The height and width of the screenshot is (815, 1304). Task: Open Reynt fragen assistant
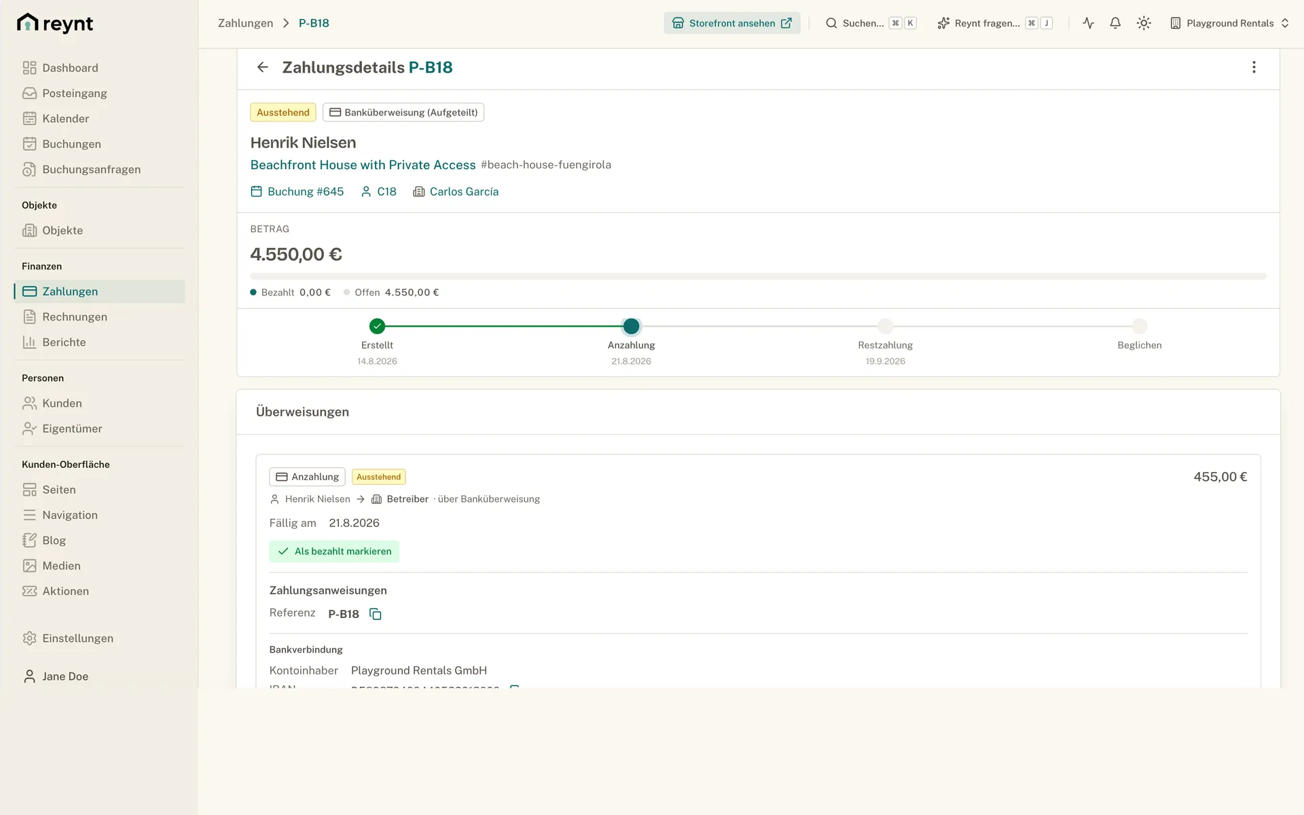[995, 23]
